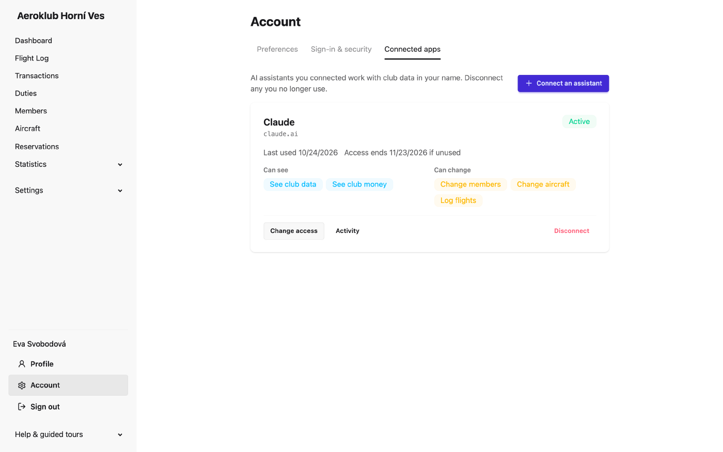The width and height of the screenshot is (723, 452).
Task: Open Reservations in the sidebar
Action: point(37,147)
